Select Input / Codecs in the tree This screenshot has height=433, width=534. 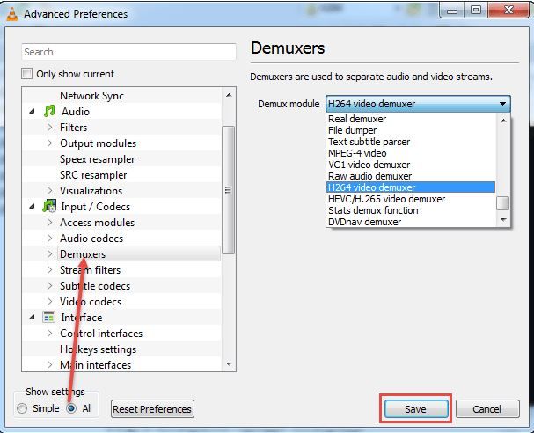coord(95,206)
